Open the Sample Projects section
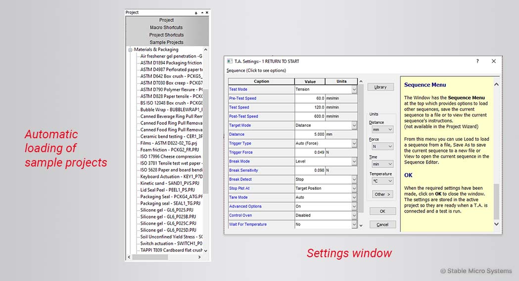 tap(167, 43)
